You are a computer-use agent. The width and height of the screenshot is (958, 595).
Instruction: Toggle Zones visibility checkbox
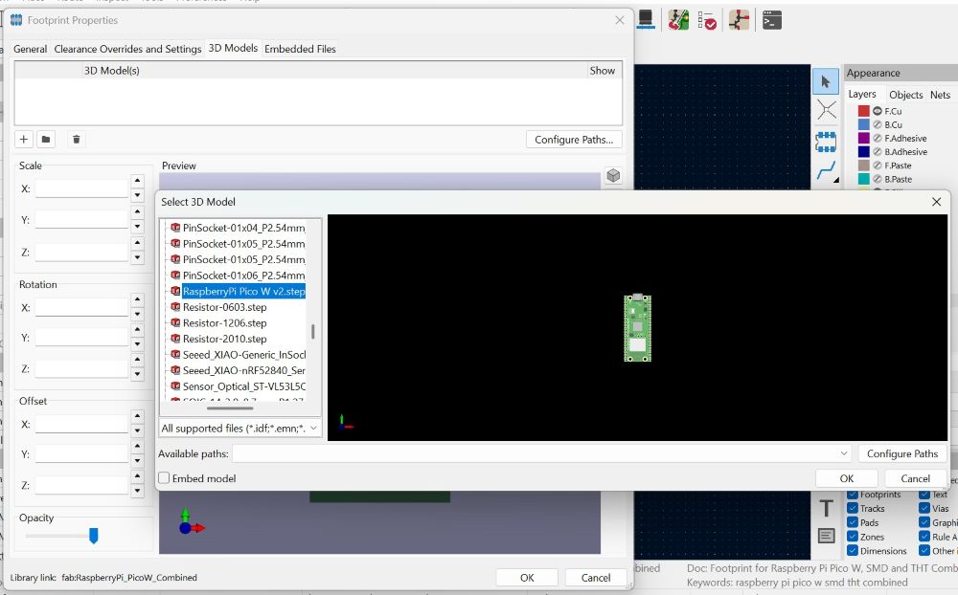853,537
